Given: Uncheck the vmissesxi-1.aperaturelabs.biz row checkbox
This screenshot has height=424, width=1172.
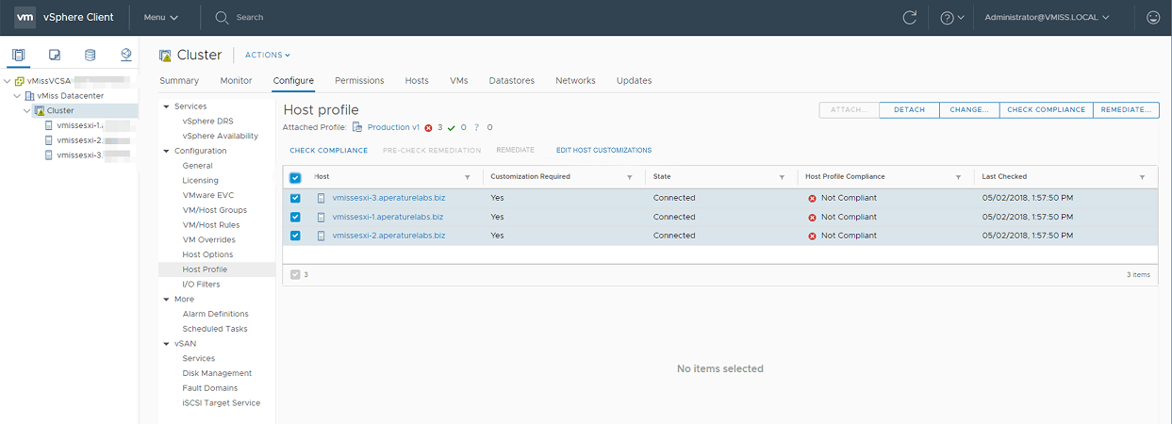Looking at the screenshot, I should point(295,217).
